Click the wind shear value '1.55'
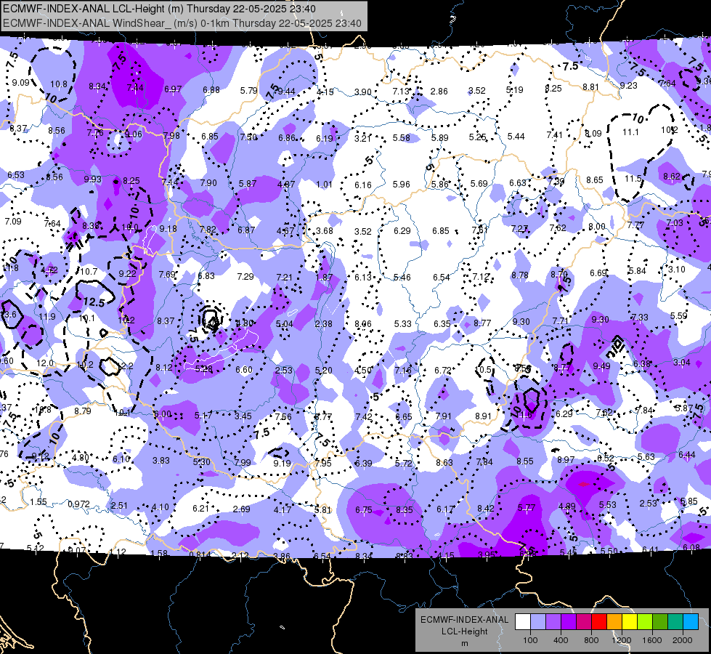 coord(38,501)
